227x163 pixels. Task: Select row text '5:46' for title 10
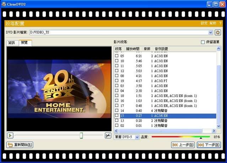coord(139,61)
